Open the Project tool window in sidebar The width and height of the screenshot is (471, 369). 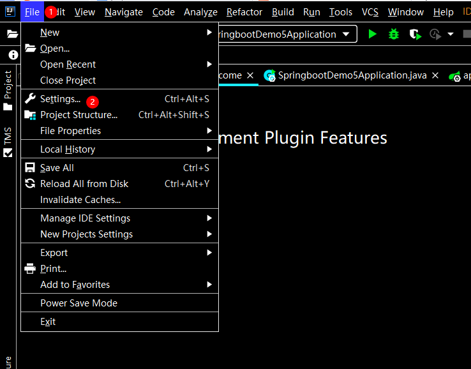[x=8, y=91]
